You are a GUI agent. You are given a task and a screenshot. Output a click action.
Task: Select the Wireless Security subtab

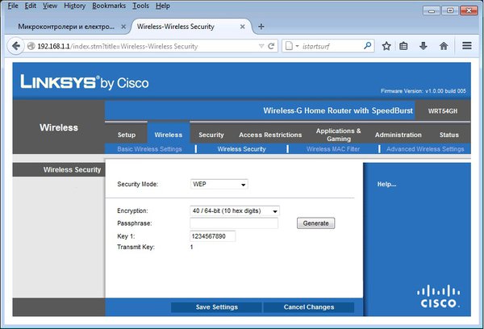pos(241,149)
